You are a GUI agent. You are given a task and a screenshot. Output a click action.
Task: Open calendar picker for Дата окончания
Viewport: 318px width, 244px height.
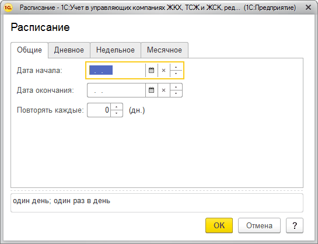point(152,90)
